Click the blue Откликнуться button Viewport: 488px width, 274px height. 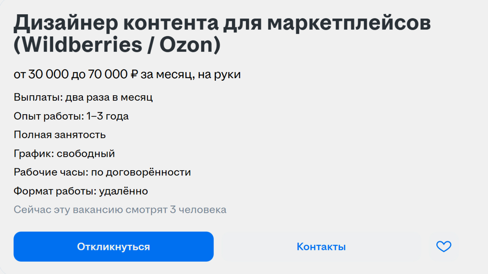113,246
